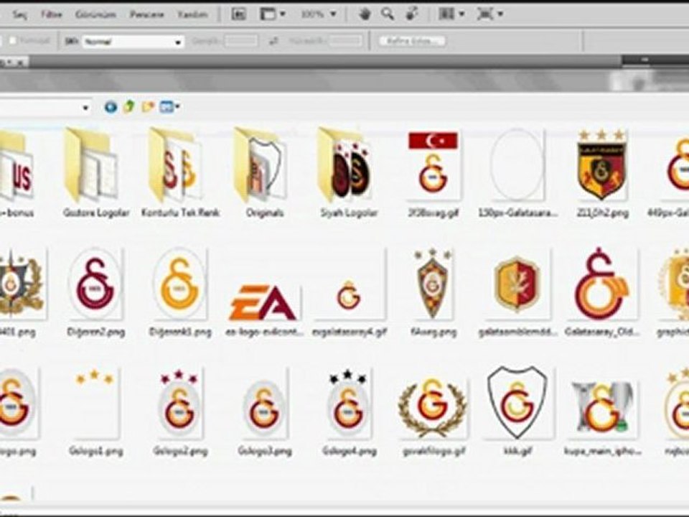Select the galatasmblemdd... hexagon emblem file
689x517 pixels.
517,284
